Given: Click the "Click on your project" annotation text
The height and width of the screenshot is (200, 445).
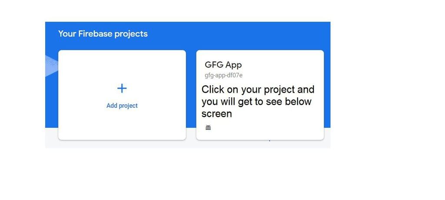Looking at the screenshot, I should click(x=258, y=90).
